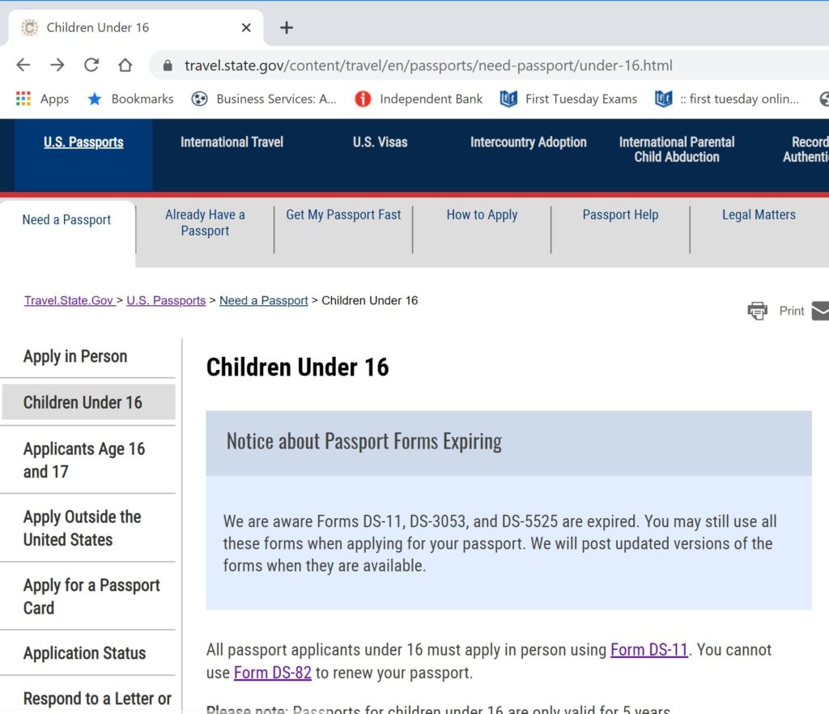
Task: Click Travel.State.Gov breadcrumb link
Action: point(69,300)
